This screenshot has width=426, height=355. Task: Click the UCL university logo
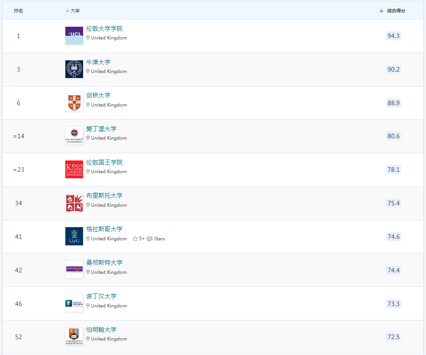click(x=74, y=36)
